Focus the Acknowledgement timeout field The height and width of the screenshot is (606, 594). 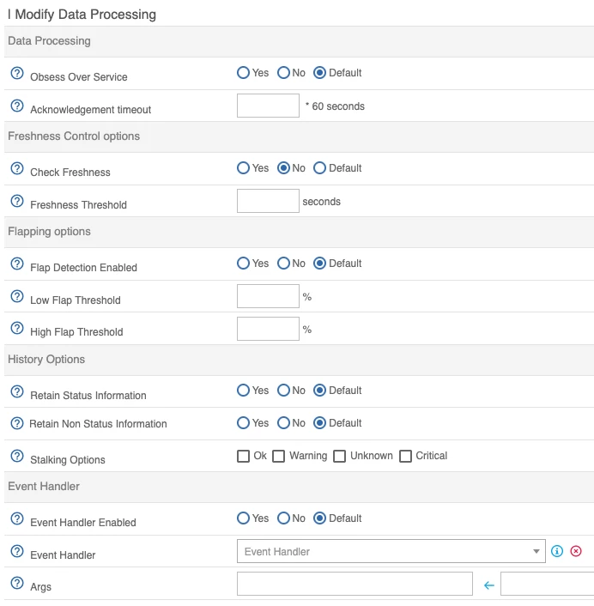click(268, 106)
